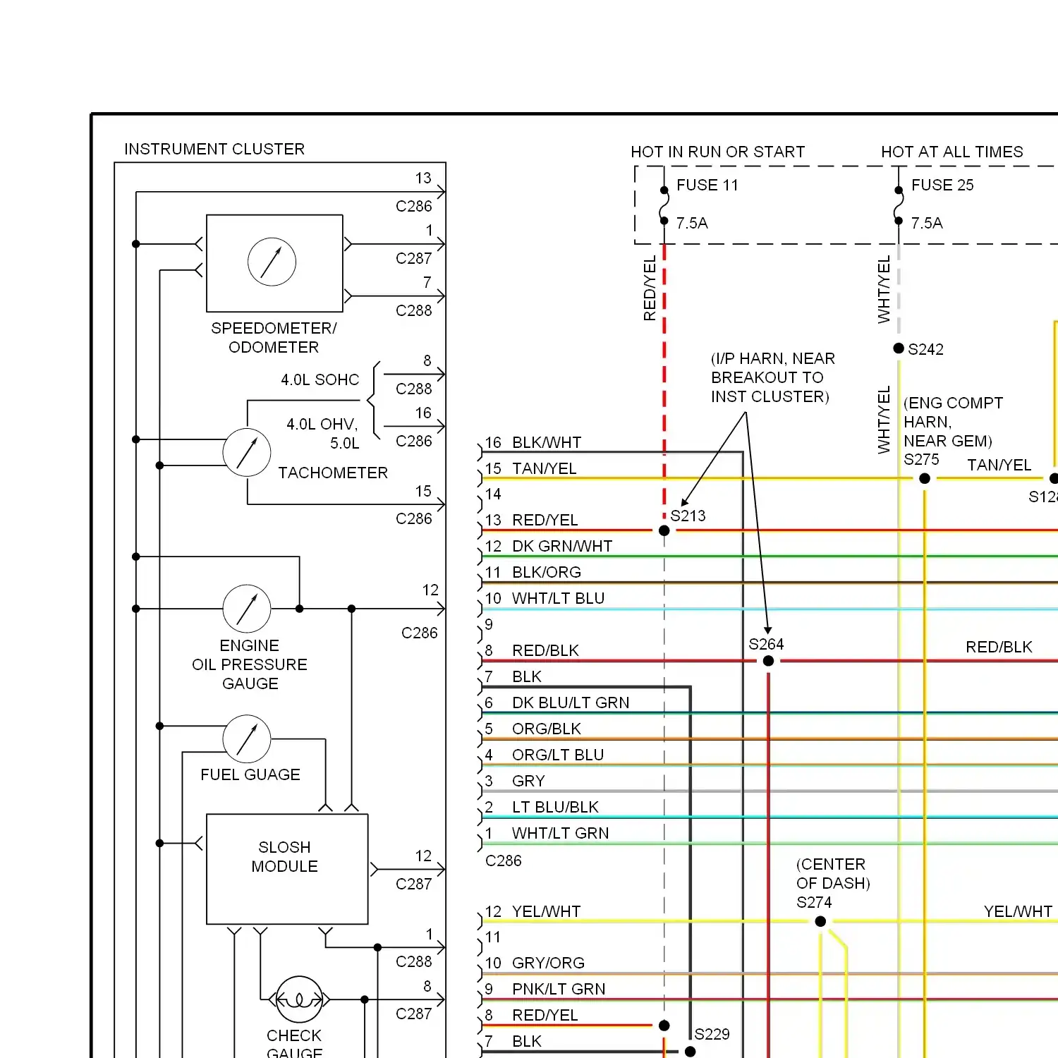Click the S213 splice label text
This screenshot has height=1058, width=1058.
(688, 516)
